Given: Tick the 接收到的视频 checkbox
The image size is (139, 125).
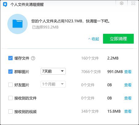Looking at the screenshot, I should pyautogui.click(x=10, y=111).
